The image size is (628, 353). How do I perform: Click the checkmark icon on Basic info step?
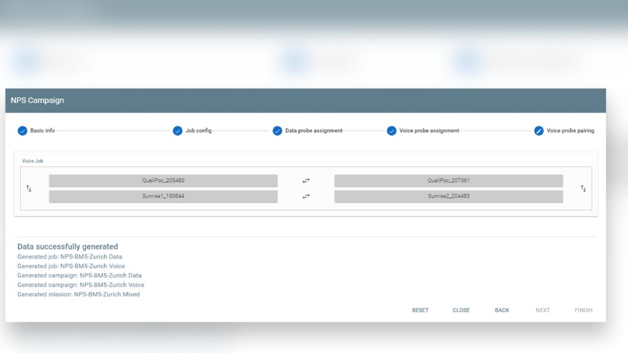point(23,131)
